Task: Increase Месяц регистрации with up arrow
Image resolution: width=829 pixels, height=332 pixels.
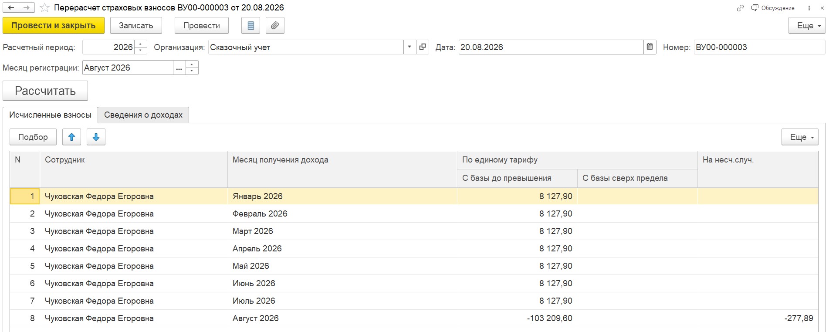Action: [192, 64]
